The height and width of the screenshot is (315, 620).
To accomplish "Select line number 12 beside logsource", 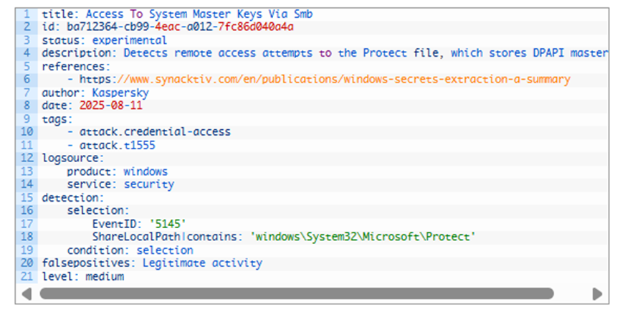I will (27, 158).
